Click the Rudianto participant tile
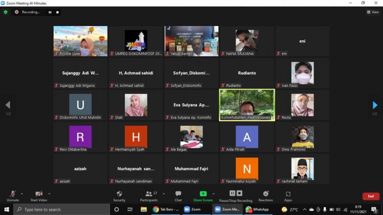The height and width of the screenshot is (215, 383). (247, 73)
